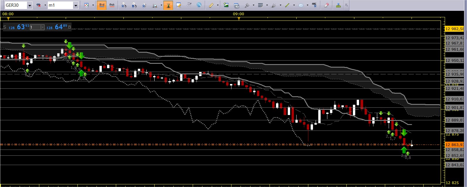Expand the link chart options arrow
Screen dimensions: 467x187
coord(45,5)
